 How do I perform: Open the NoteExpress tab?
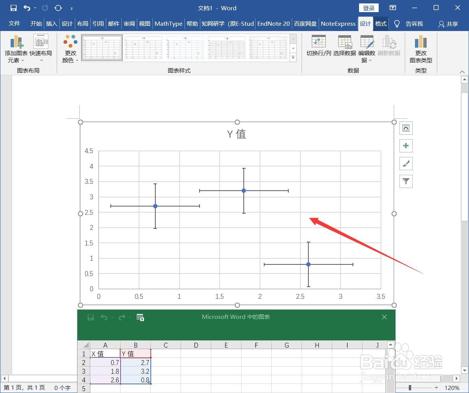point(338,23)
